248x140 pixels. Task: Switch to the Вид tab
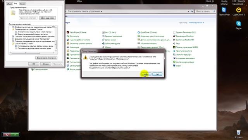15,3
